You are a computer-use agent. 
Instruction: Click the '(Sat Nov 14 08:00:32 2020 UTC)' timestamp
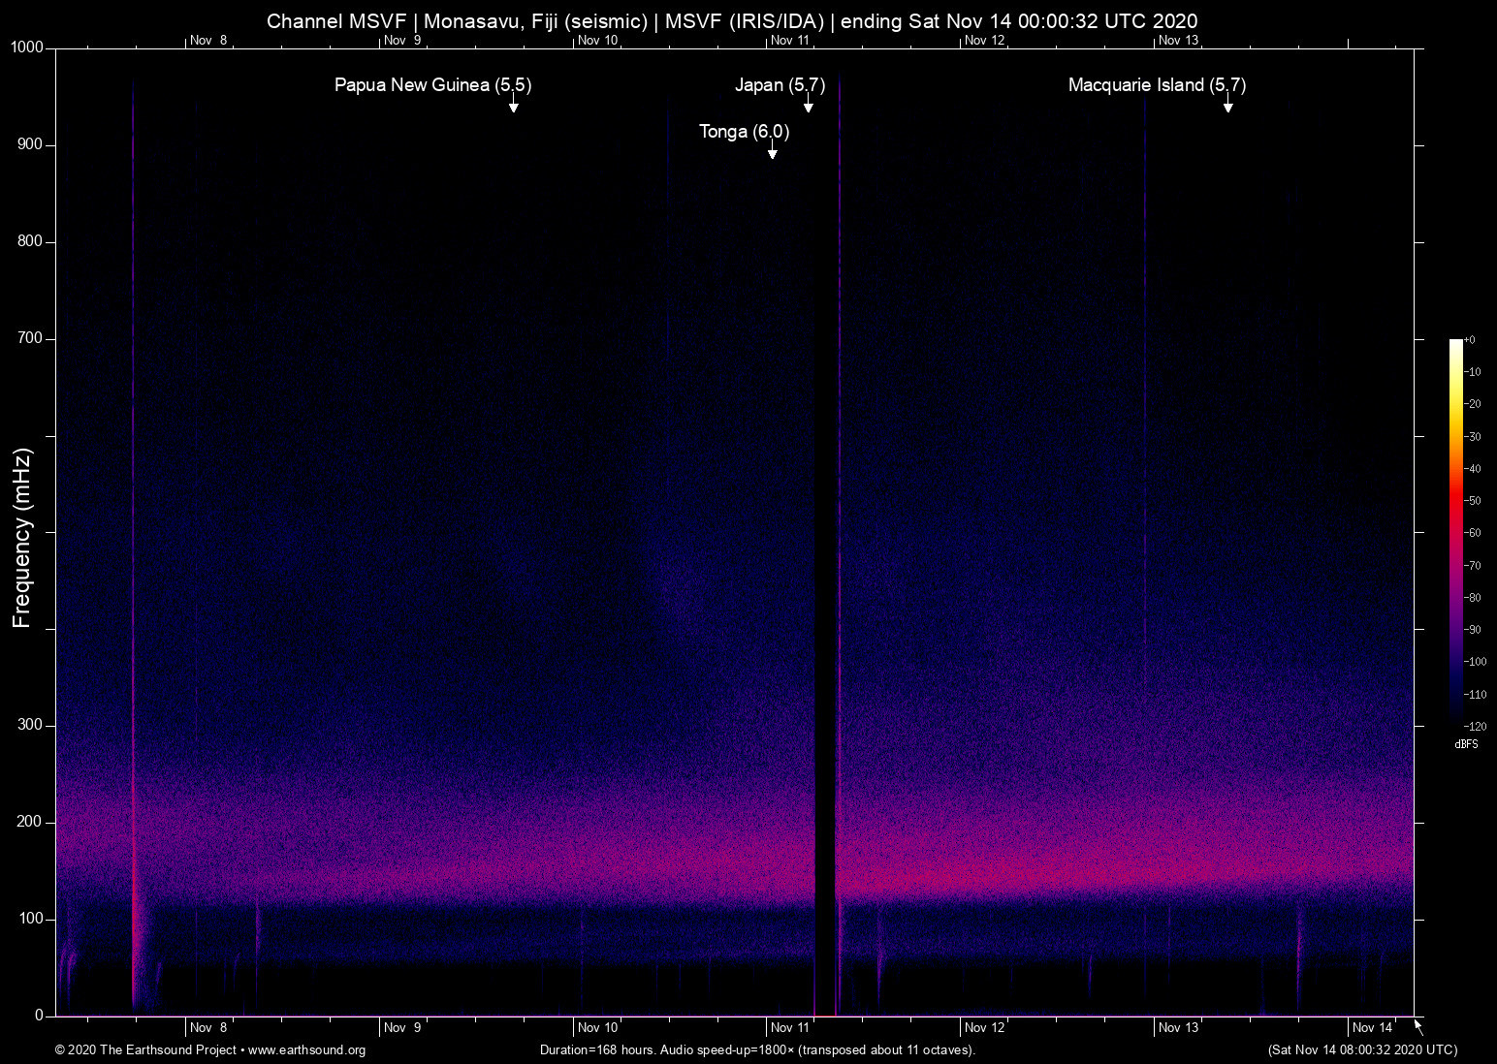pos(1362,1049)
